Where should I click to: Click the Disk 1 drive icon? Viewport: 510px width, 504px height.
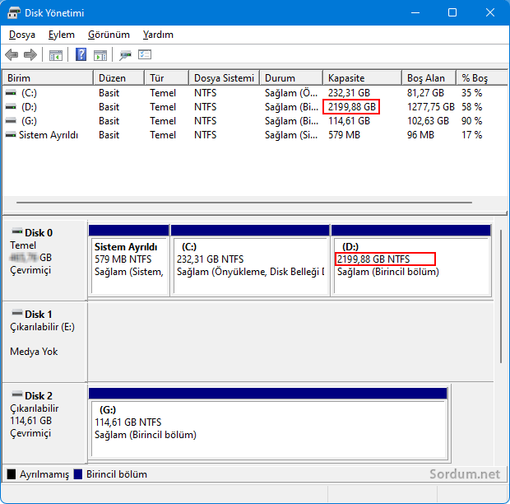[17, 313]
